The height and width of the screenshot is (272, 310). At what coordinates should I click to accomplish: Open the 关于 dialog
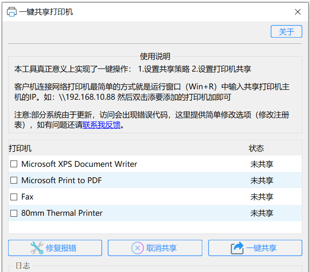click(x=286, y=31)
